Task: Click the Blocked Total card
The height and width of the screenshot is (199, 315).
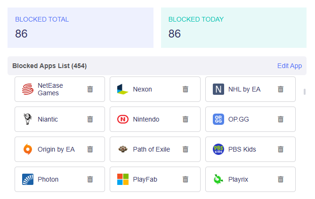Action: pos(81,27)
